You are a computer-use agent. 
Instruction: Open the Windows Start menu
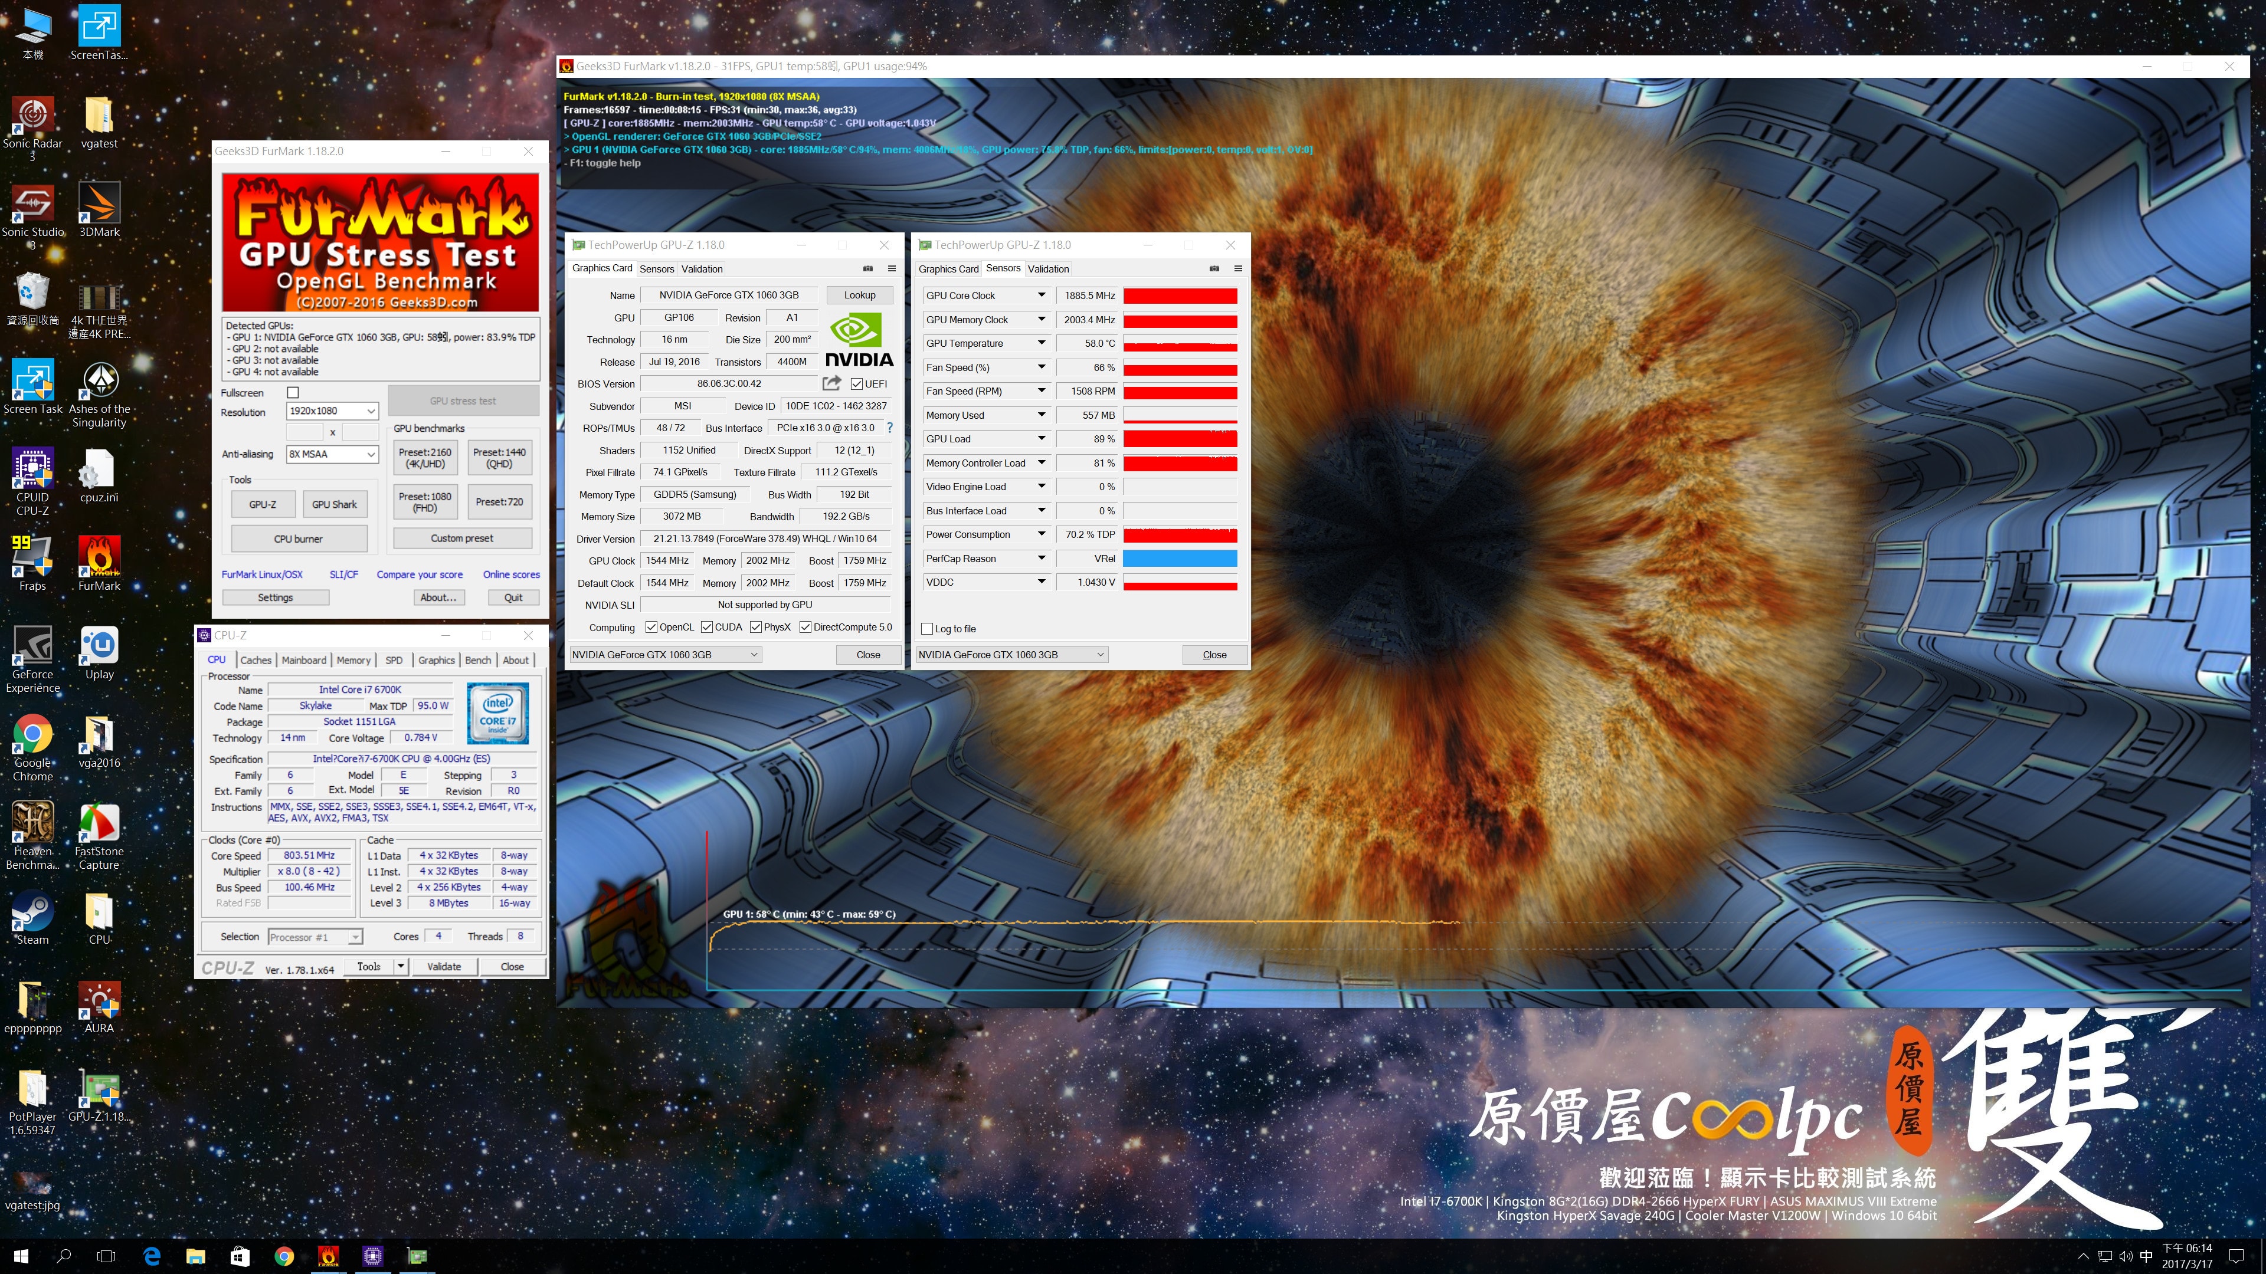[21, 1256]
